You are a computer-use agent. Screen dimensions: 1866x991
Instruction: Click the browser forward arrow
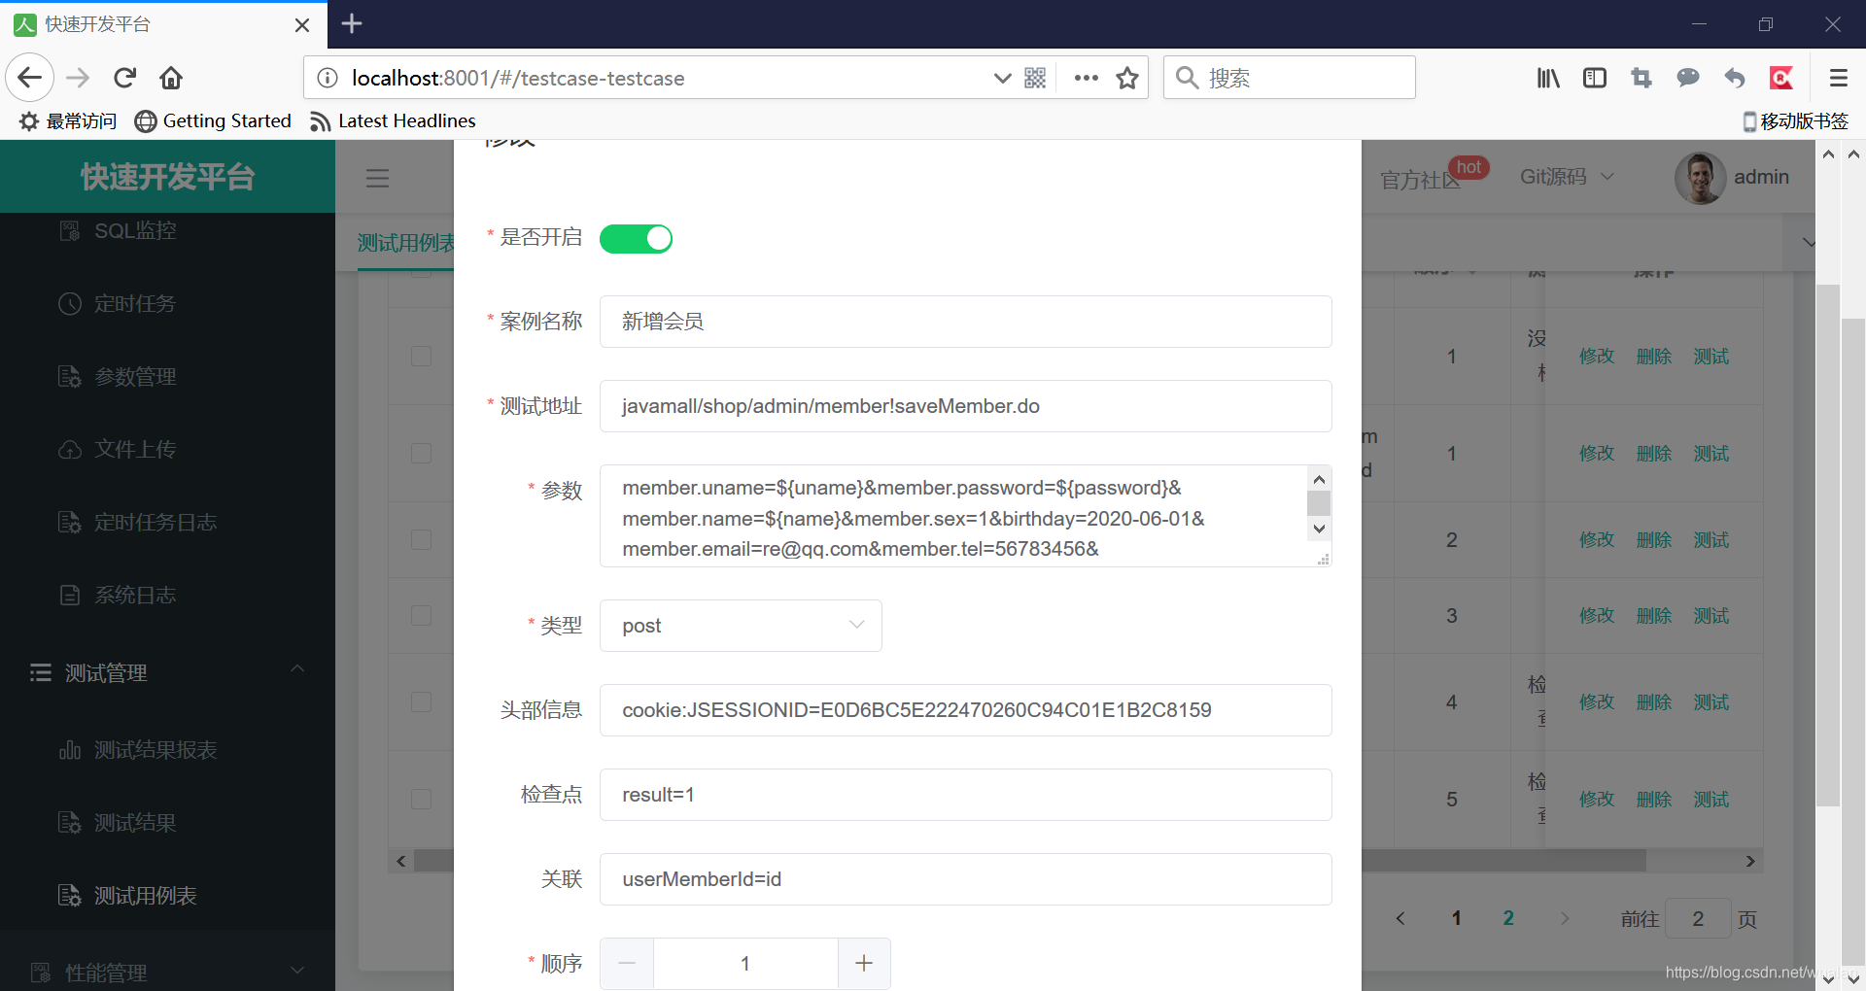point(78,78)
